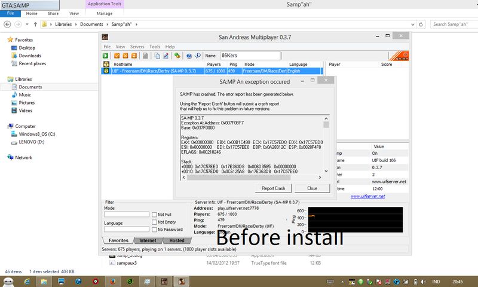The width and height of the screenshot is (478, 287).
Task: Select Downloads in Explorer navigation pane
Action: 30,56
